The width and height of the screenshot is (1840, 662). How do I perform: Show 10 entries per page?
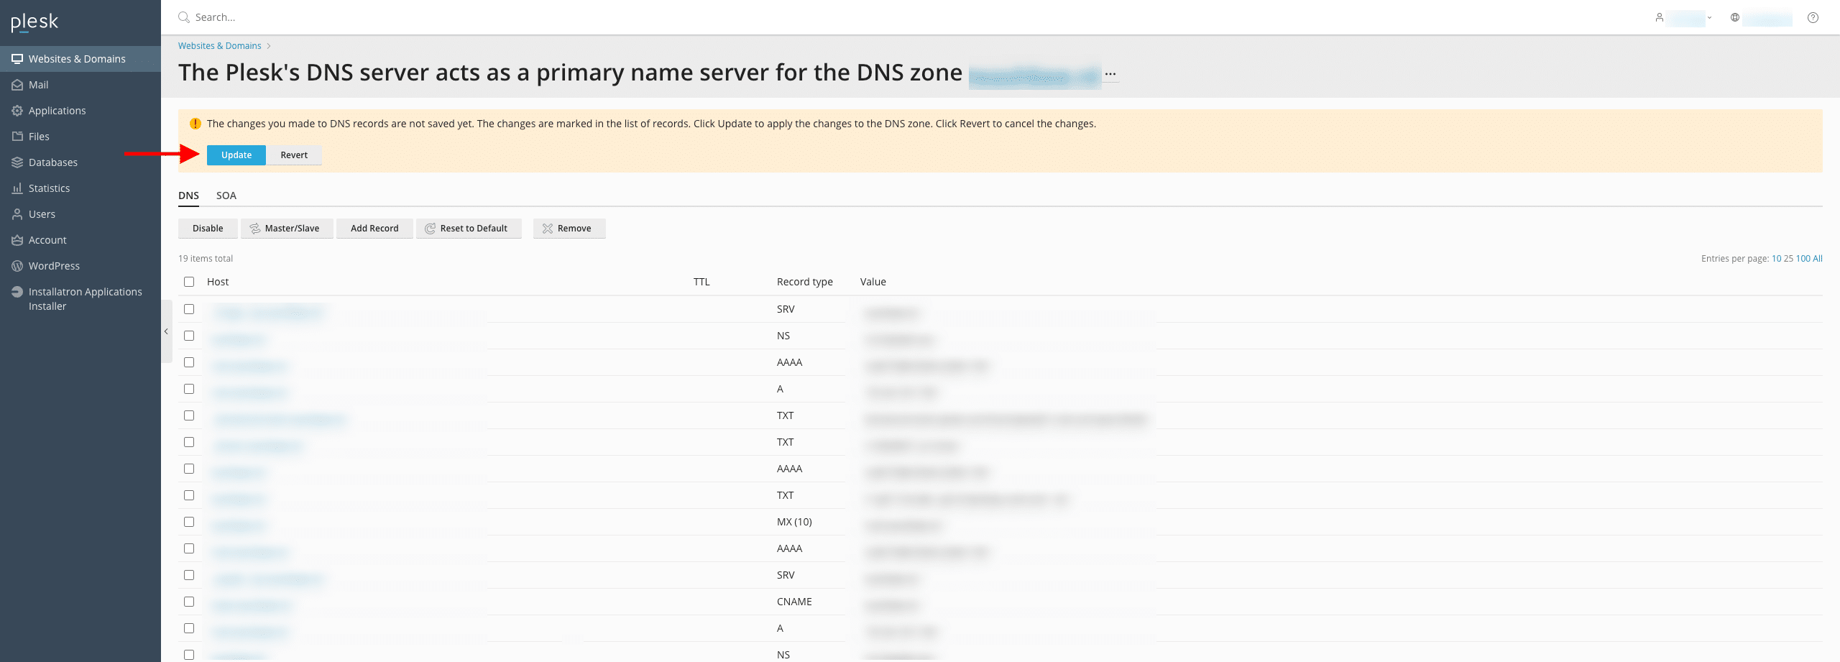click(x=1777, y=259)
